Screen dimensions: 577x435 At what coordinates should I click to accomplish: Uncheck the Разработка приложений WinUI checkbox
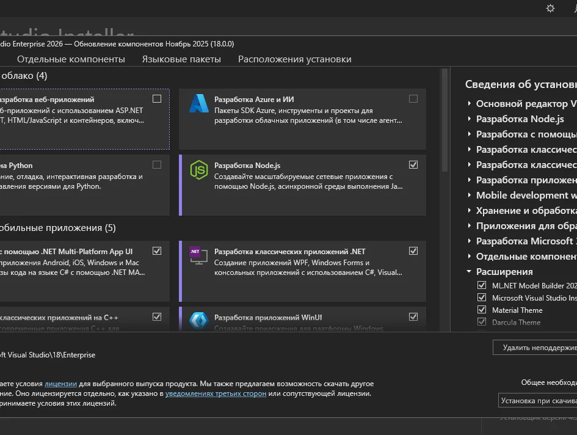tap(413, 317)
